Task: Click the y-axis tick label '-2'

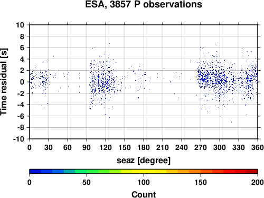Action: point(21,93)
